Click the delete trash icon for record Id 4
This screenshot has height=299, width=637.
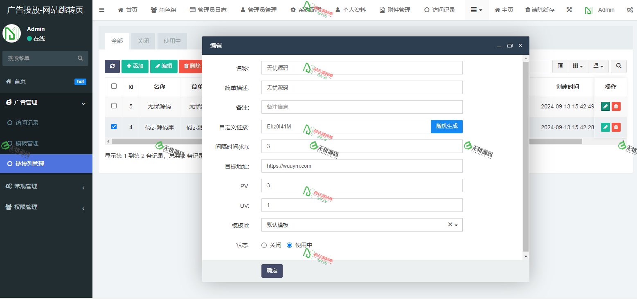(616, 127)
